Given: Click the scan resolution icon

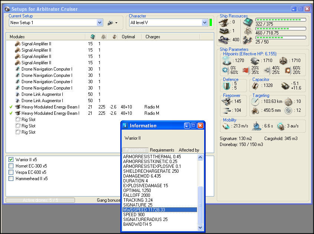Looking at the screenshot, I should tap(255, 110).
